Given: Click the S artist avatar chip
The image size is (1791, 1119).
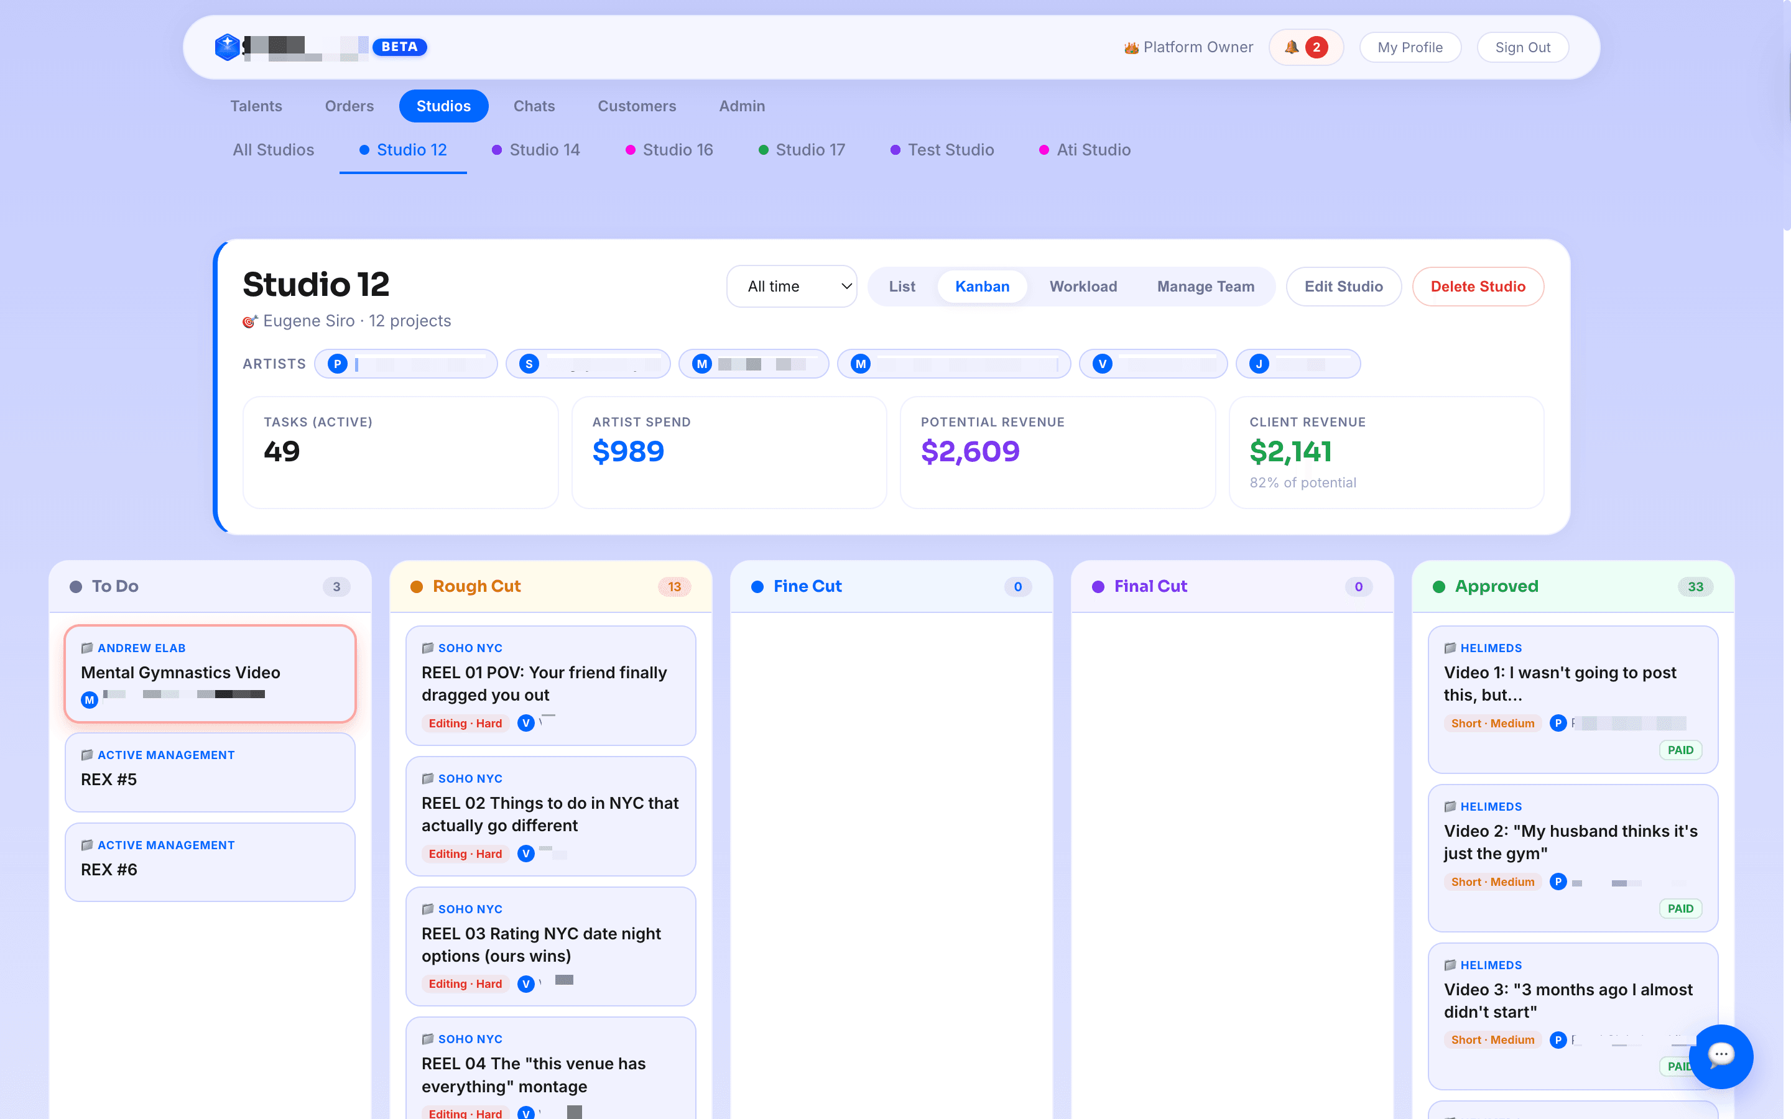Looking at the screenshot, I should (x=588, y=364).
